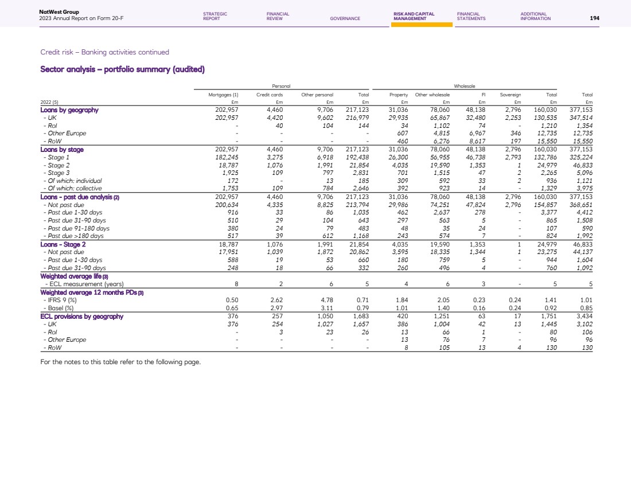This screenshot has width=631, height=496.
Task: Open the Strategic Report section tab
Action: (x=215, y=16)
